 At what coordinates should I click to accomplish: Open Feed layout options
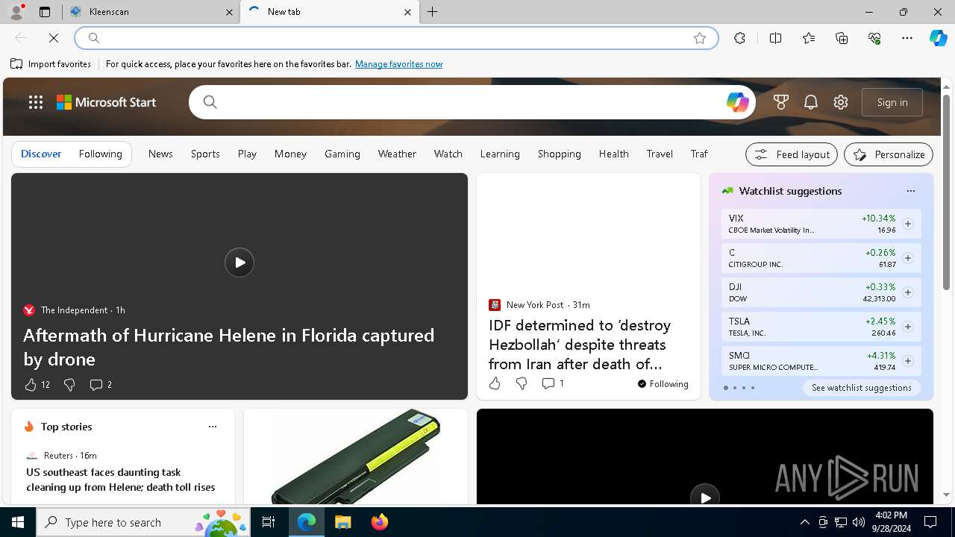[792, 154]
